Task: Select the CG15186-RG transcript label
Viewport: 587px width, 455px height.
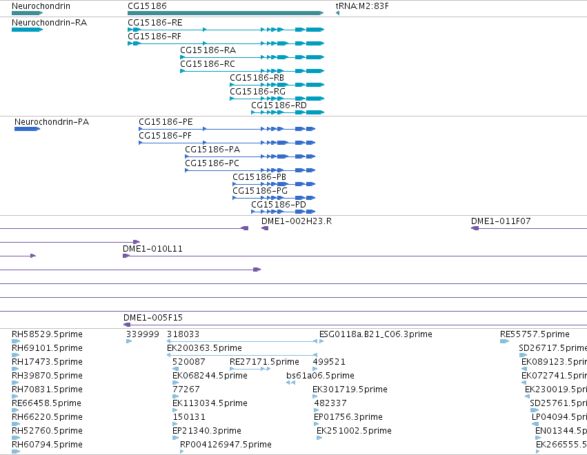Action: (257, 92)
